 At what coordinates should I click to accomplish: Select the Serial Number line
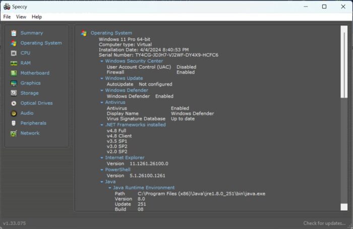158,55
